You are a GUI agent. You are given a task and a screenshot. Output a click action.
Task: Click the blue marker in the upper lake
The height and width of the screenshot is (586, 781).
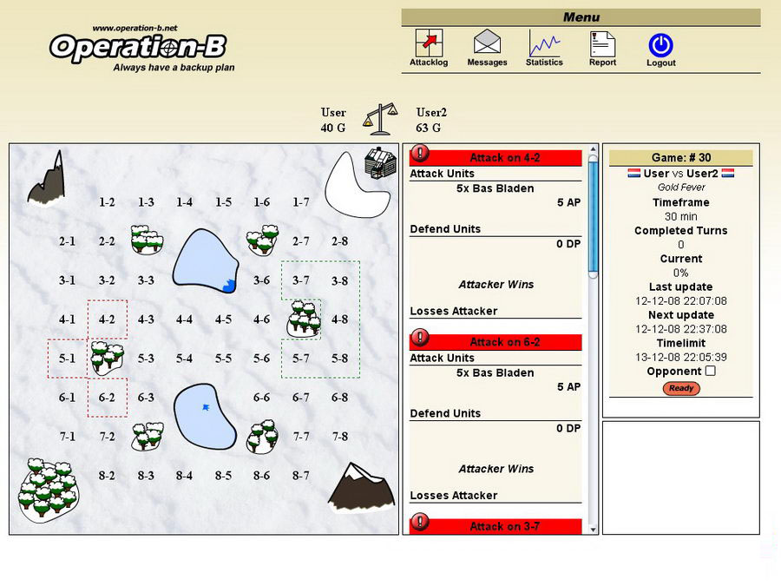[228, 286]
